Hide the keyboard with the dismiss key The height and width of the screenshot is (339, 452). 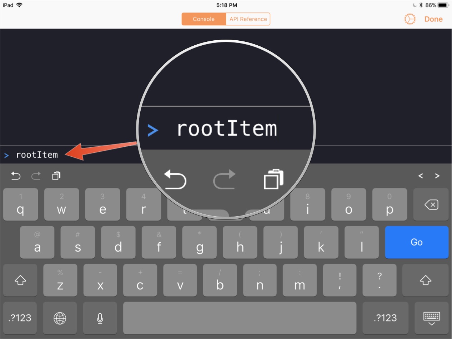(x=432, y=318)
